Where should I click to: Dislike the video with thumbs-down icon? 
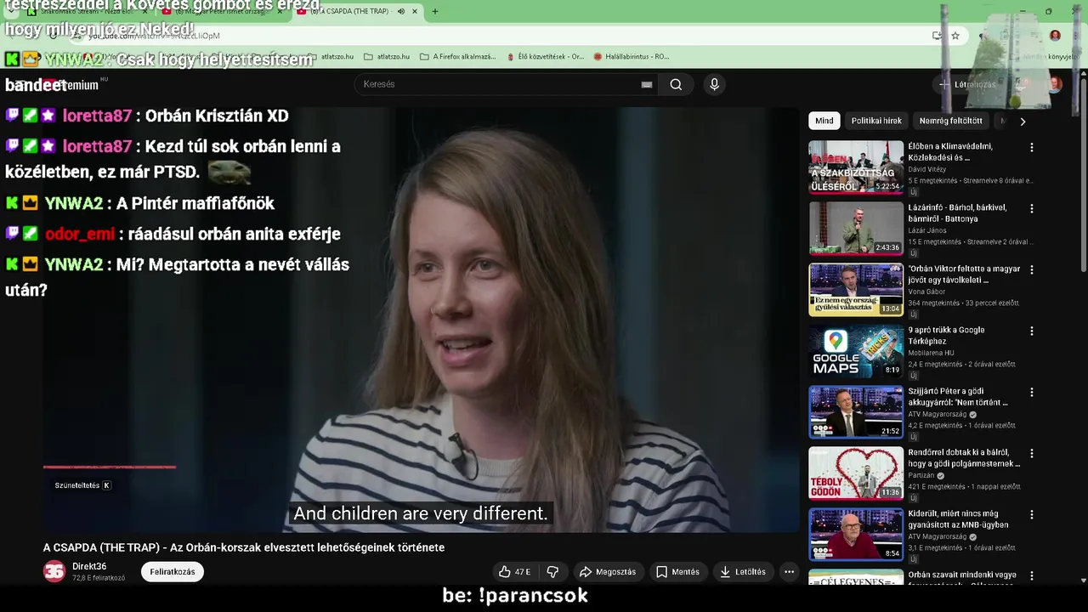(x=552, y=572)
